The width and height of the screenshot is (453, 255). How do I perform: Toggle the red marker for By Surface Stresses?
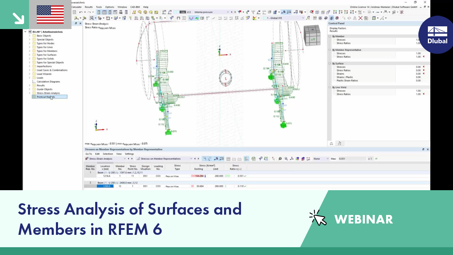pos(423,67)
